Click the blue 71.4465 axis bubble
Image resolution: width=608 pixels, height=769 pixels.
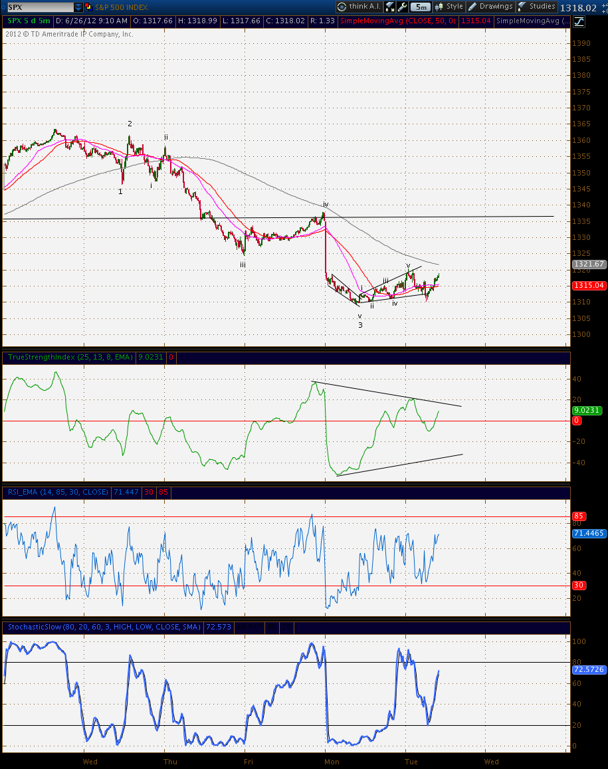tap(589, 533)
